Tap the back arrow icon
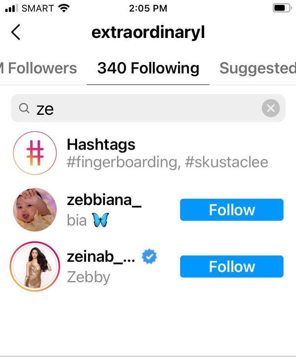The image size is (296, 357). pos(16,32)
